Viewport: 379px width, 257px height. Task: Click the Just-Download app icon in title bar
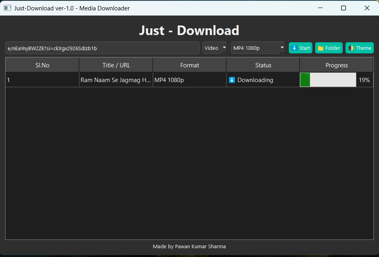[7, 8]
